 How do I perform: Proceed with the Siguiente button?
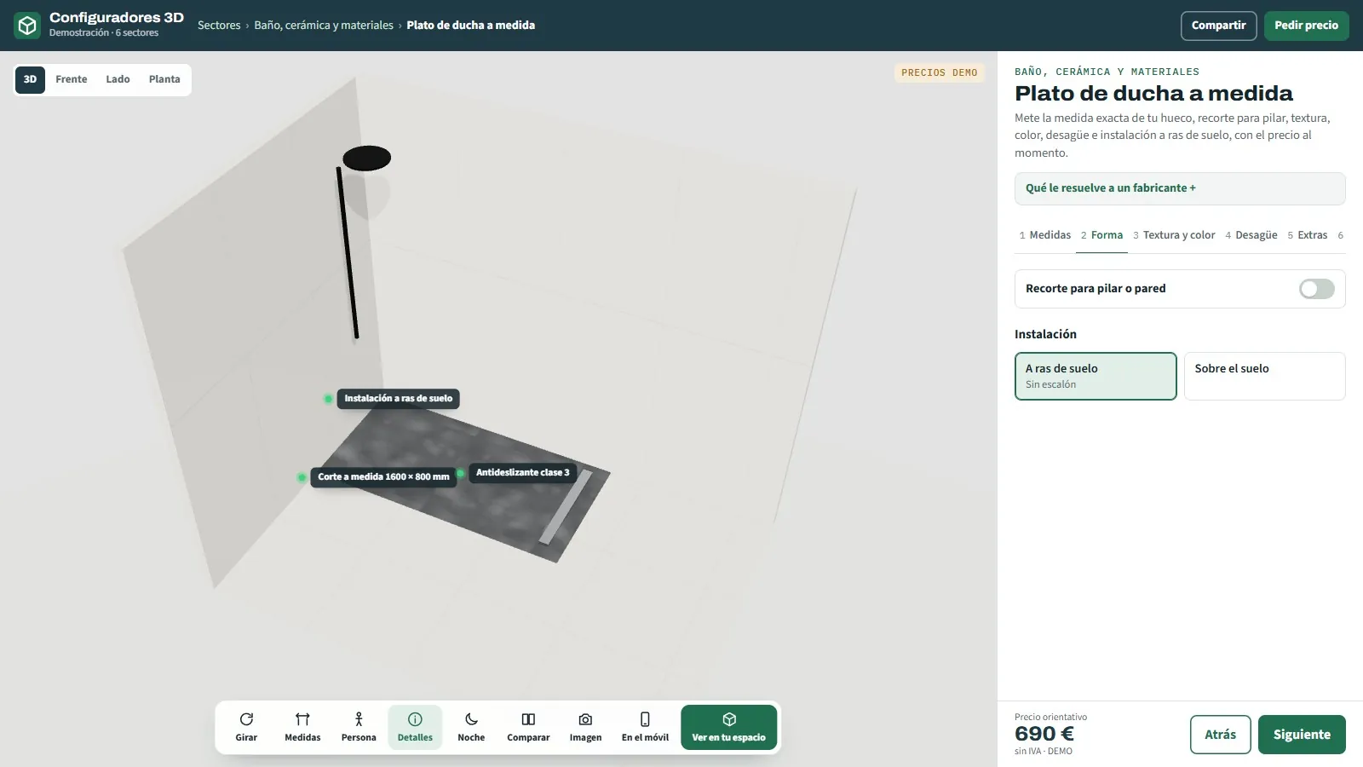pos(1302,735)
